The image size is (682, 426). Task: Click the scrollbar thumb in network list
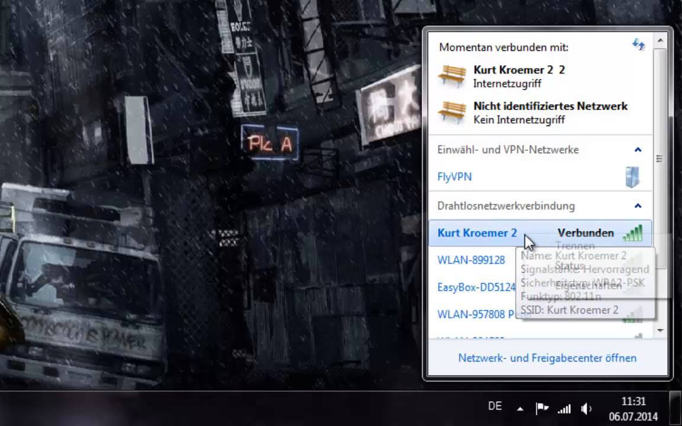click(x=660, y=158)
